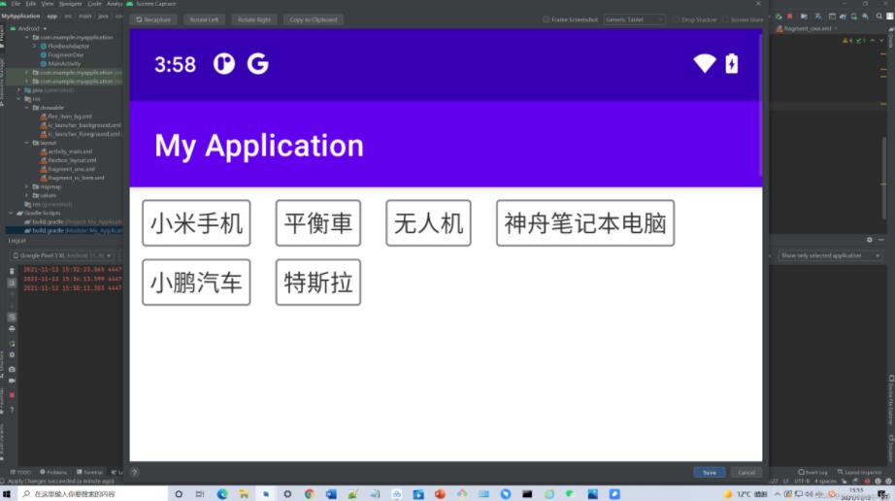
Task: Click the Rotate Right button
Action: (254, 19)
